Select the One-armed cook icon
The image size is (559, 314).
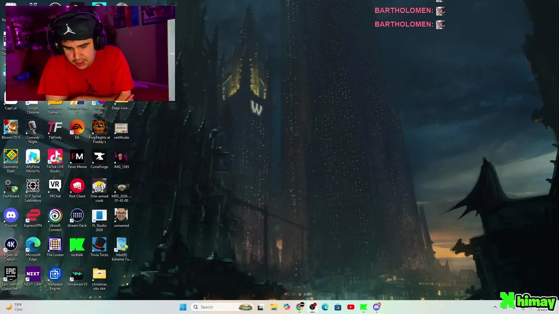[x=99, y=191]
